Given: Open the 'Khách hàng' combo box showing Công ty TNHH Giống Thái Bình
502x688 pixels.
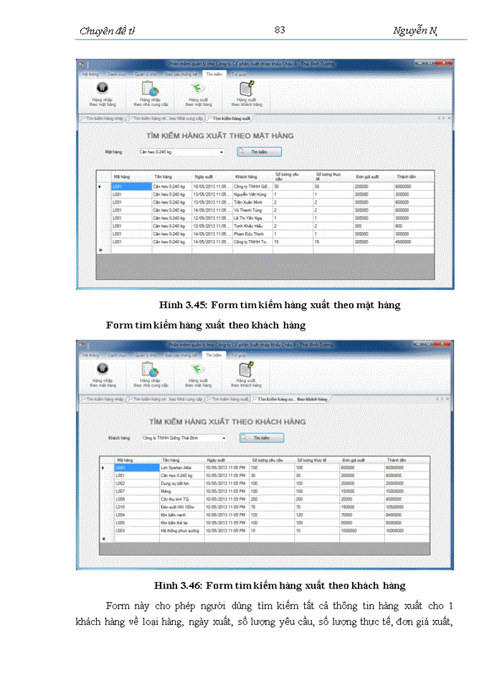Looking at the screenshot, I should point(184,438).
